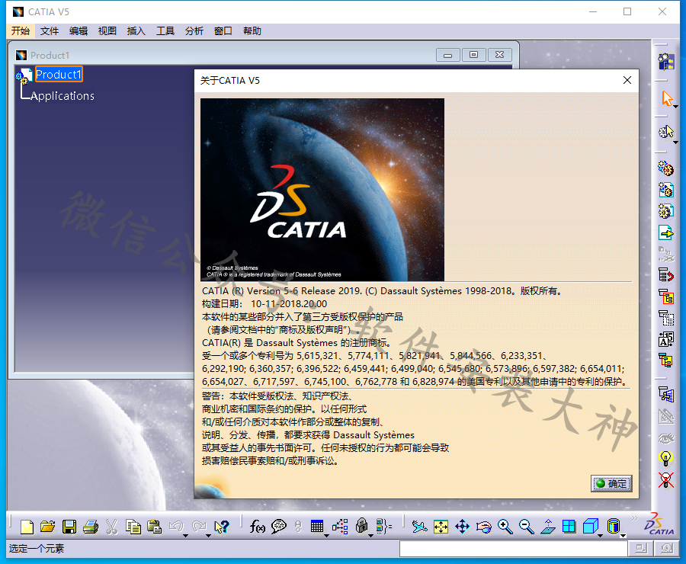Activate Fly mode airplane icon
The width and height of the screenshot is (686, 564).
[419, 527]
